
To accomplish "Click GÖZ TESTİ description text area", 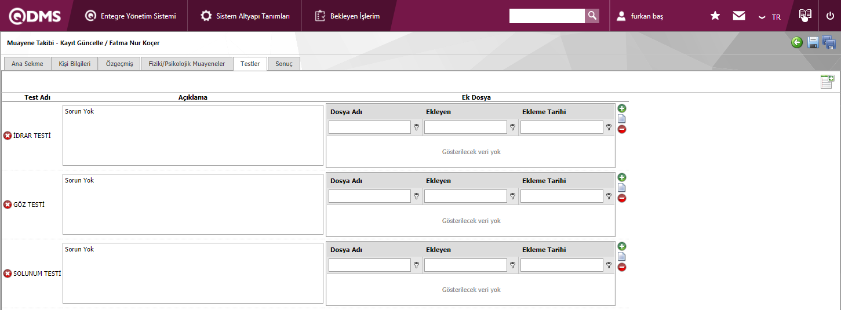I will pos(193,204).
